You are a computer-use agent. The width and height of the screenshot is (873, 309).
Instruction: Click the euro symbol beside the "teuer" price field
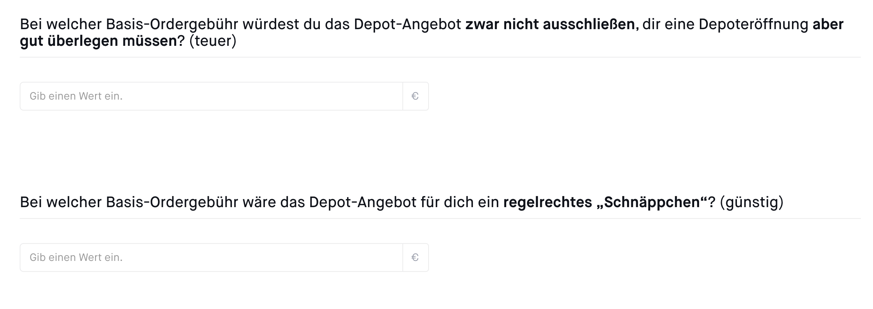(x=415, y=96)
